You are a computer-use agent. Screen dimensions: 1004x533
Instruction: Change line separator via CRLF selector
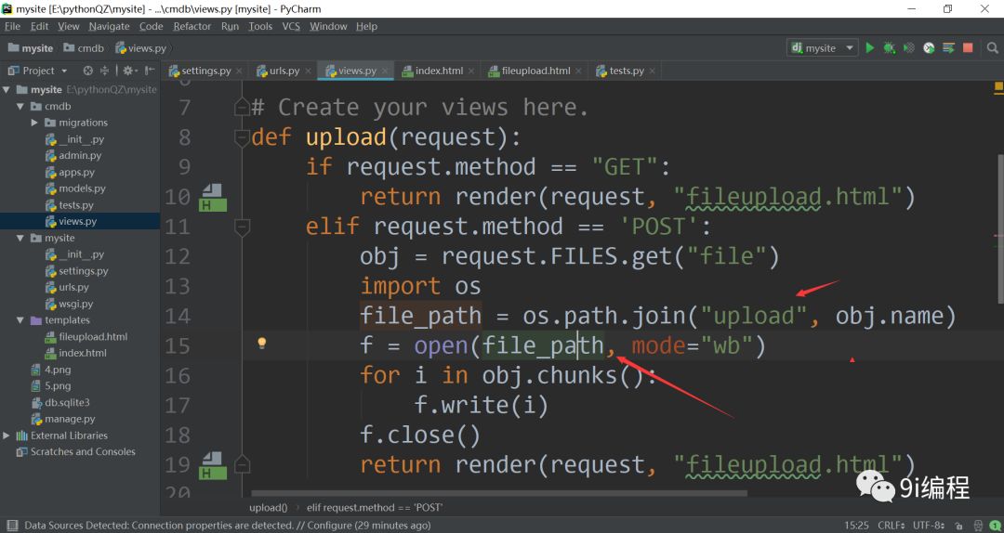coord(892,526)
